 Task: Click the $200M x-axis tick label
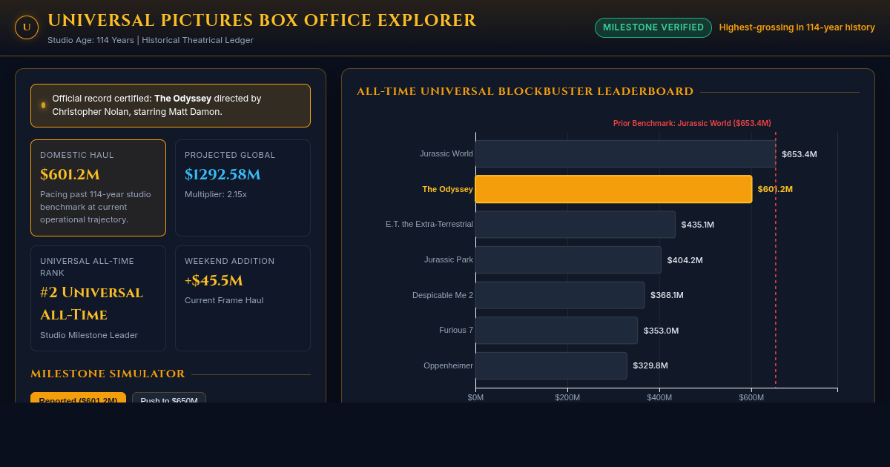coord(567,397)
